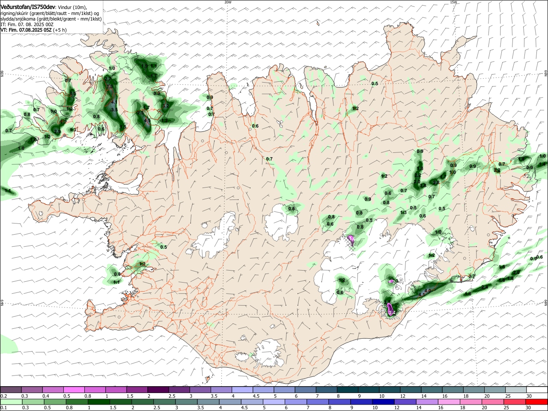This screenshot has height=411, width=548.
Task: Click the 4.0 precipitation value on southeast coast
Action: click(427, 291)
